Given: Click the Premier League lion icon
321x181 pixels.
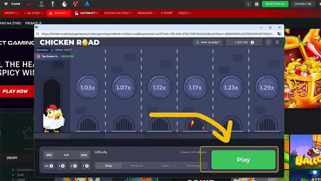Looking at the screenshot, I should pyautogui.click(x=64, y=4).
